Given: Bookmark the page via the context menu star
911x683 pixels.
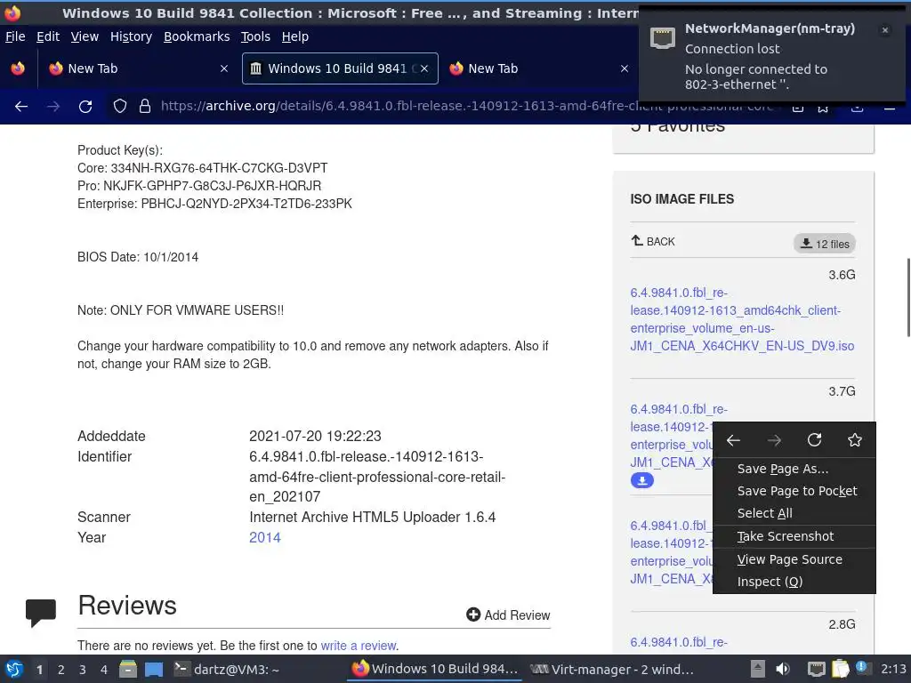Looking at the screenshot, I should (855, 440).
